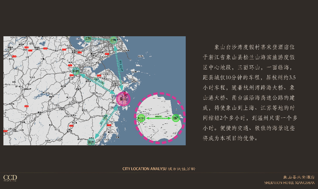The width and height of the screenshot is (318, 189).
Task: Click the green Wenzhou (温州) city marker
Action: pos(91,142)
